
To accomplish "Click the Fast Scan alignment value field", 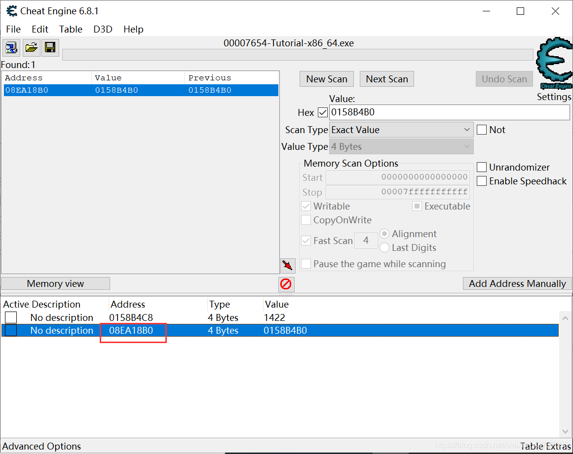I will click(x=366, y=241).
